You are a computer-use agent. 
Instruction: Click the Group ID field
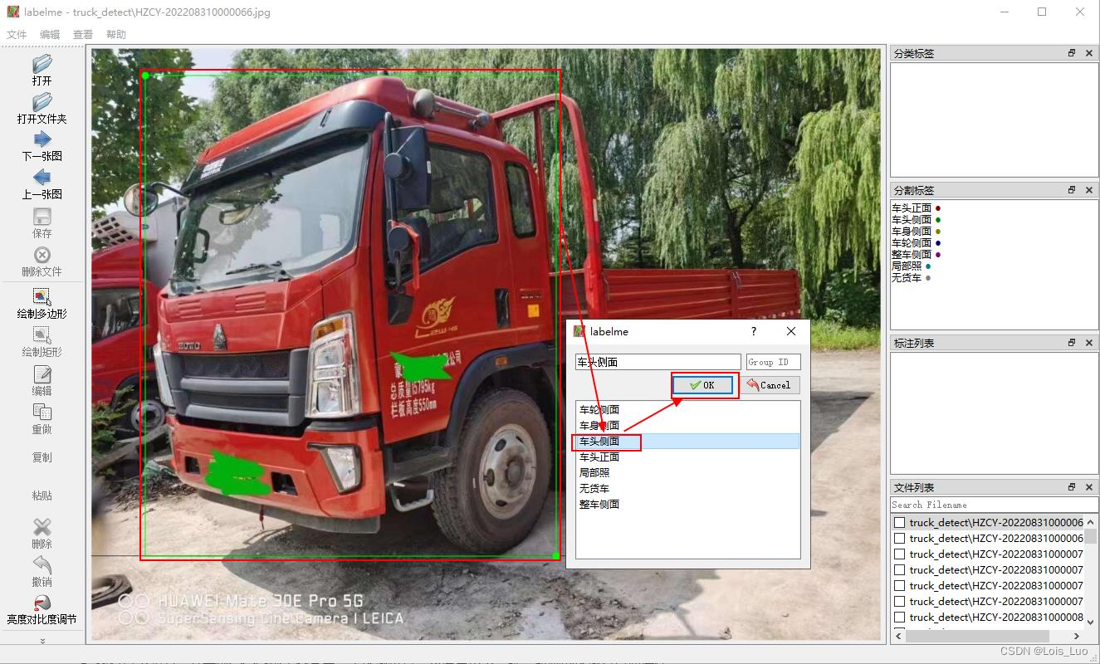[773, 362]
